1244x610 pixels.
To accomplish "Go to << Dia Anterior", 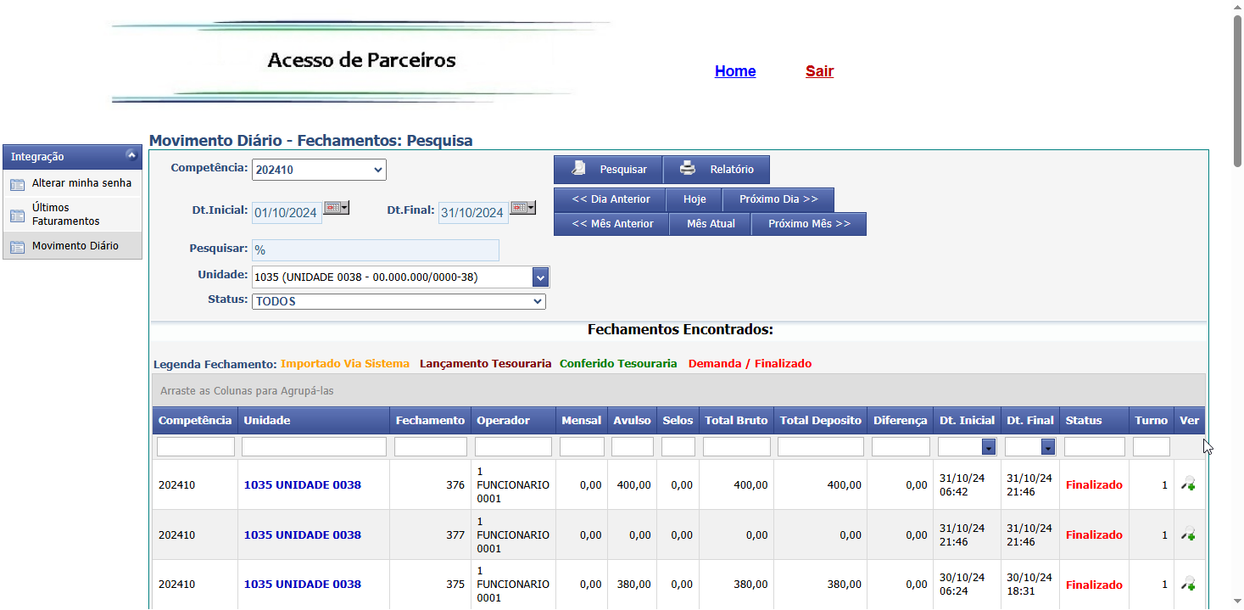I will tap(611, 199).
